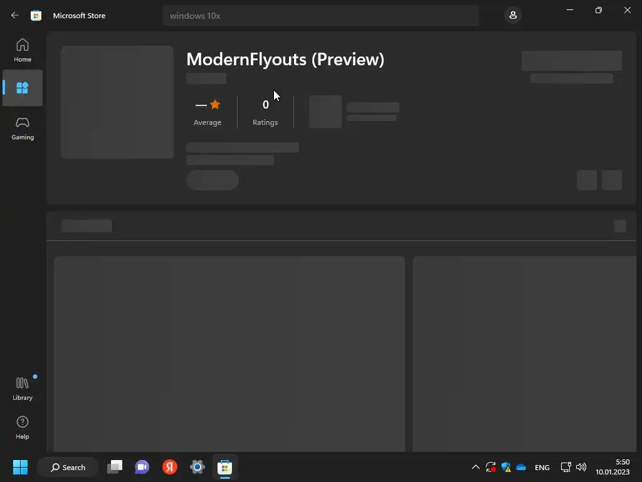642x482 pixels.
Task: Open Help in the sidebar
Action: 23,427
